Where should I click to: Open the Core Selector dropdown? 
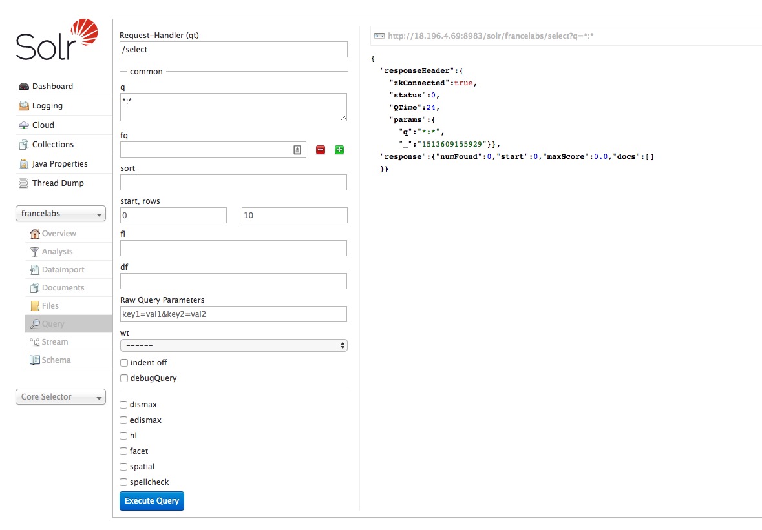pos(61,397)
